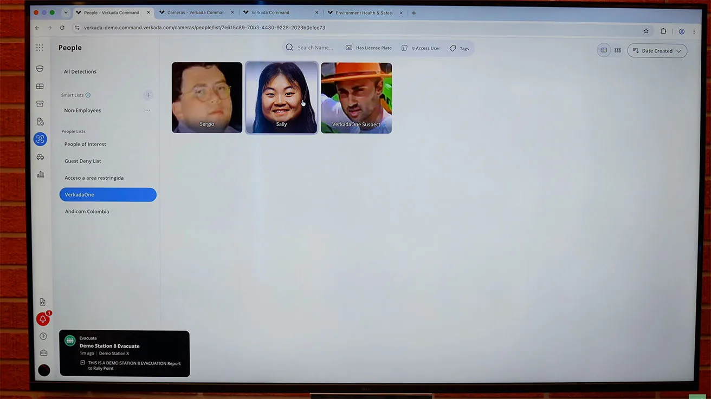Open the camera grid layouts icon
The image size is (711, 399).
pos(40,86)
